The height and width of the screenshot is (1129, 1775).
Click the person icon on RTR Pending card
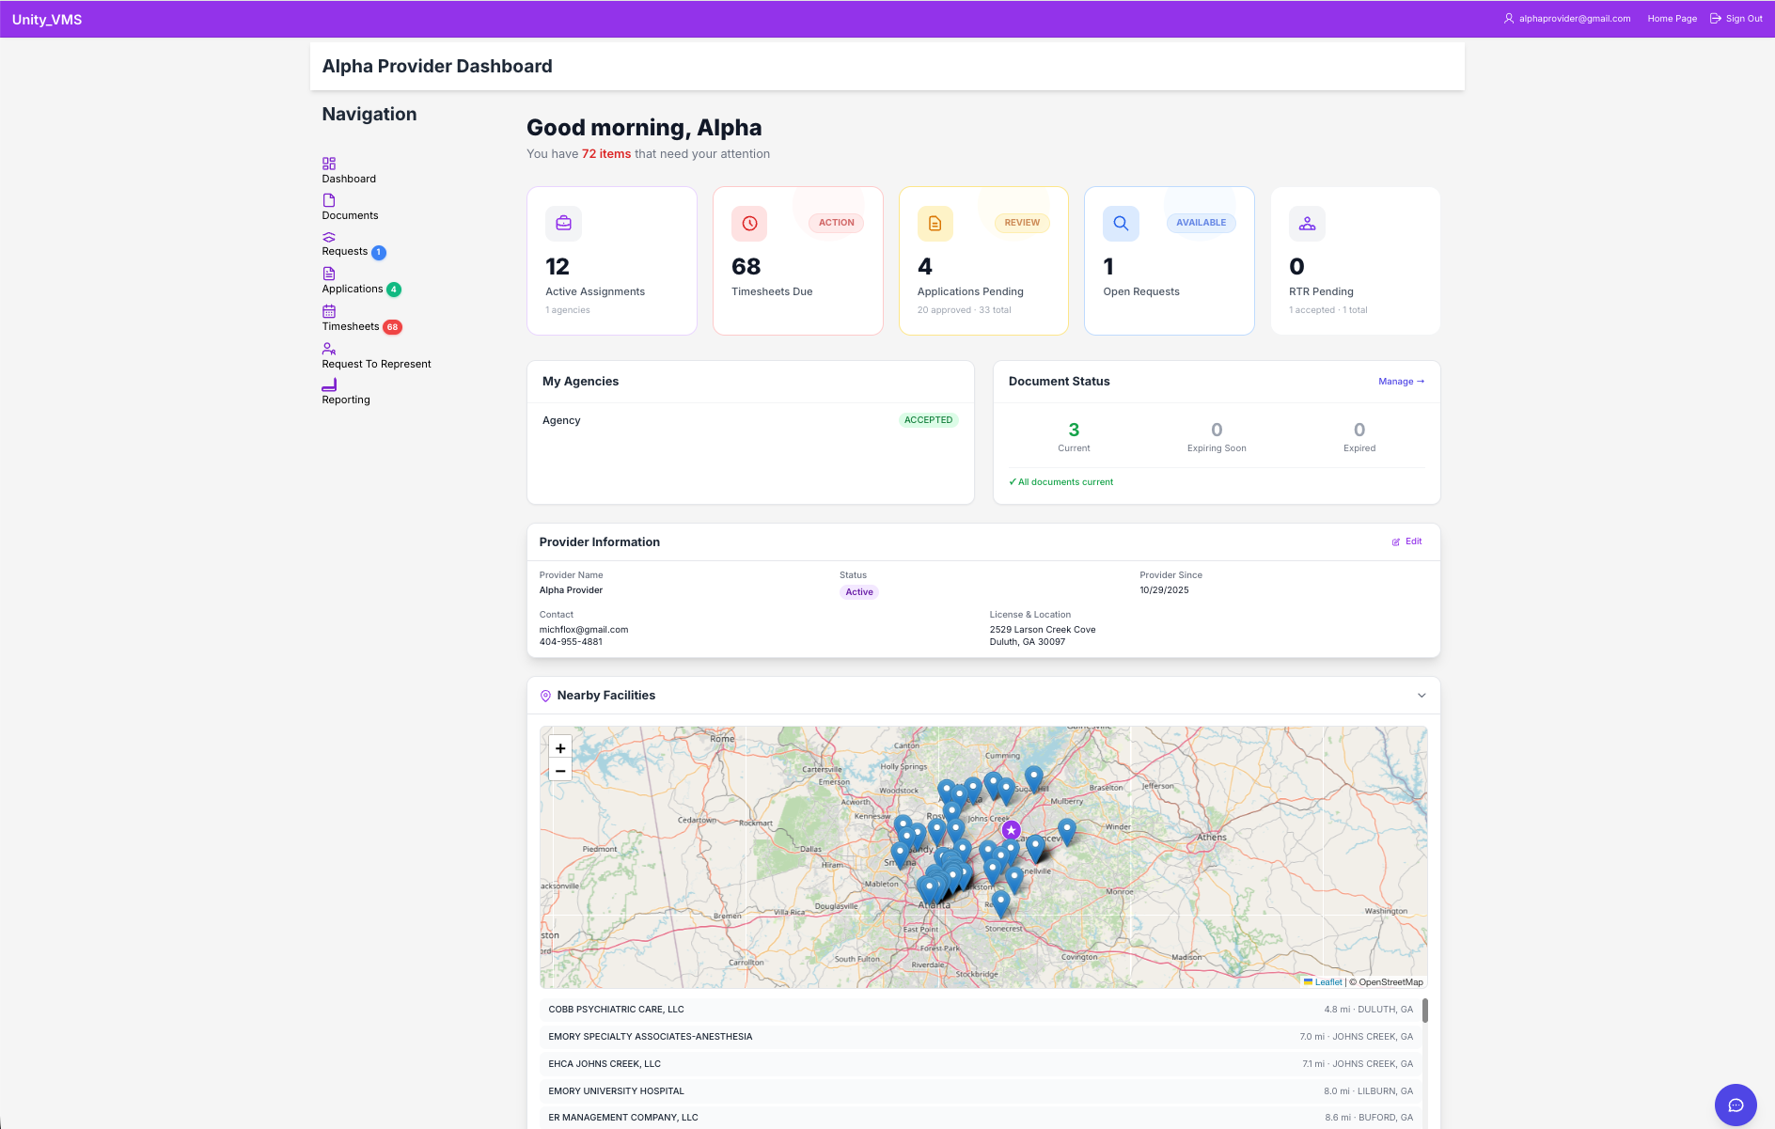[x=1306, y=224]
